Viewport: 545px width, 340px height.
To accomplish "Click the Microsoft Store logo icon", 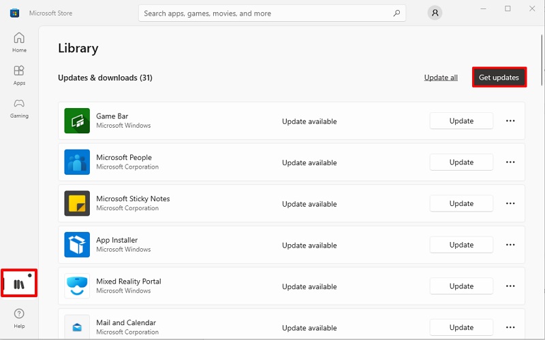I will [14, 13].
